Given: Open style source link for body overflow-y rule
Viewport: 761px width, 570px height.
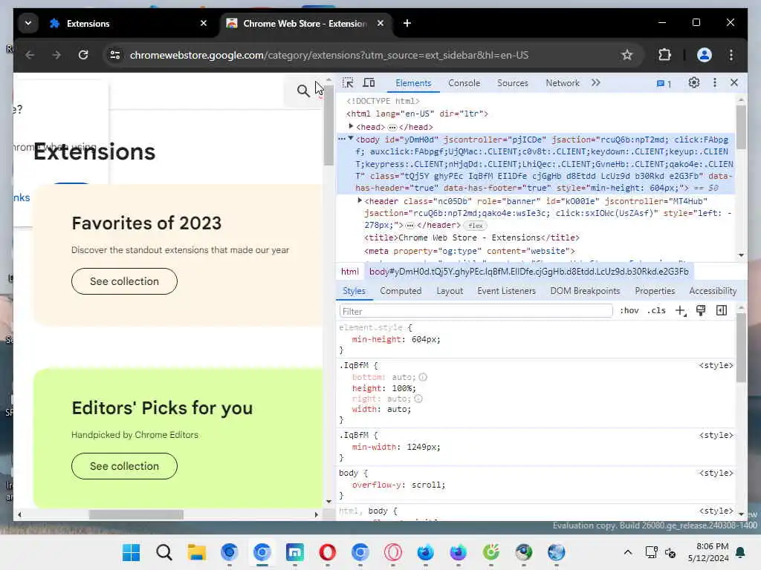Looking at the screenshot, I should [x=716, y=473].
